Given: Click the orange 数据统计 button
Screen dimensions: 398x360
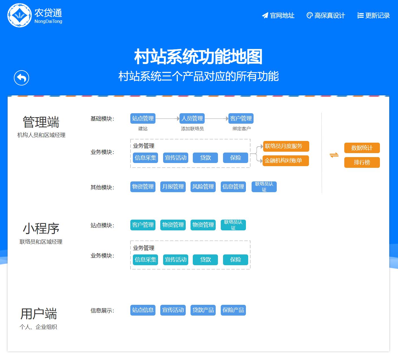Looking at the screenshot, I should 362,148.
